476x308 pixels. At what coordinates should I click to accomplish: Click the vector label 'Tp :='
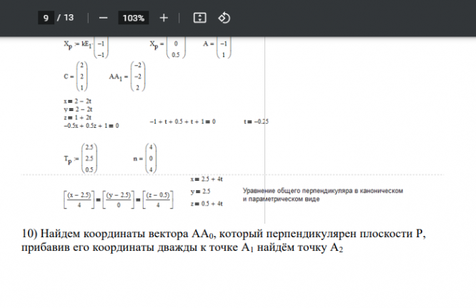pos(71,159)
